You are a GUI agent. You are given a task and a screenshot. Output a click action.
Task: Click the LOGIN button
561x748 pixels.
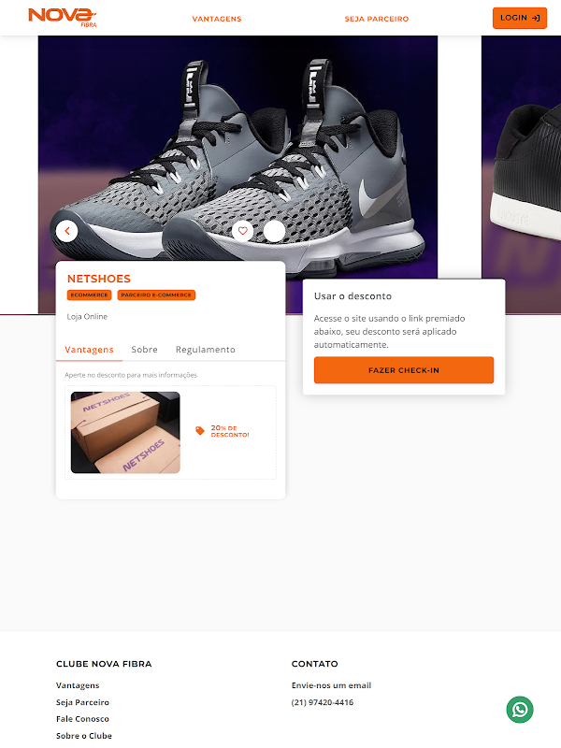[x=520, y=18]
